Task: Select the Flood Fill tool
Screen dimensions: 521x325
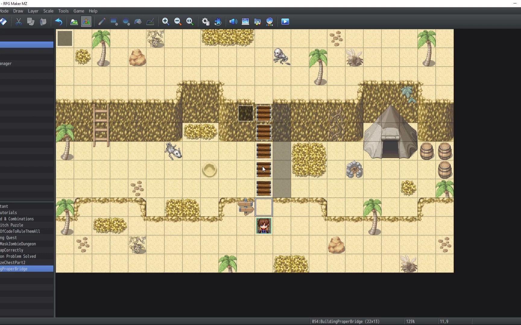Action: click(138, 22)
